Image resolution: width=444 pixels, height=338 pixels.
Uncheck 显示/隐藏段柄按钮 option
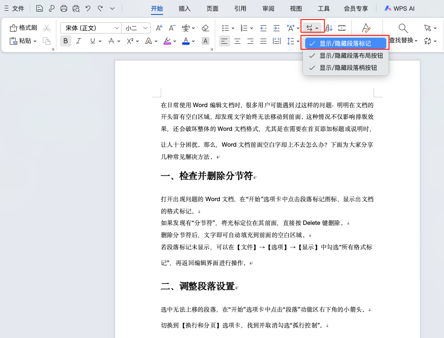[x=345, y=67]
